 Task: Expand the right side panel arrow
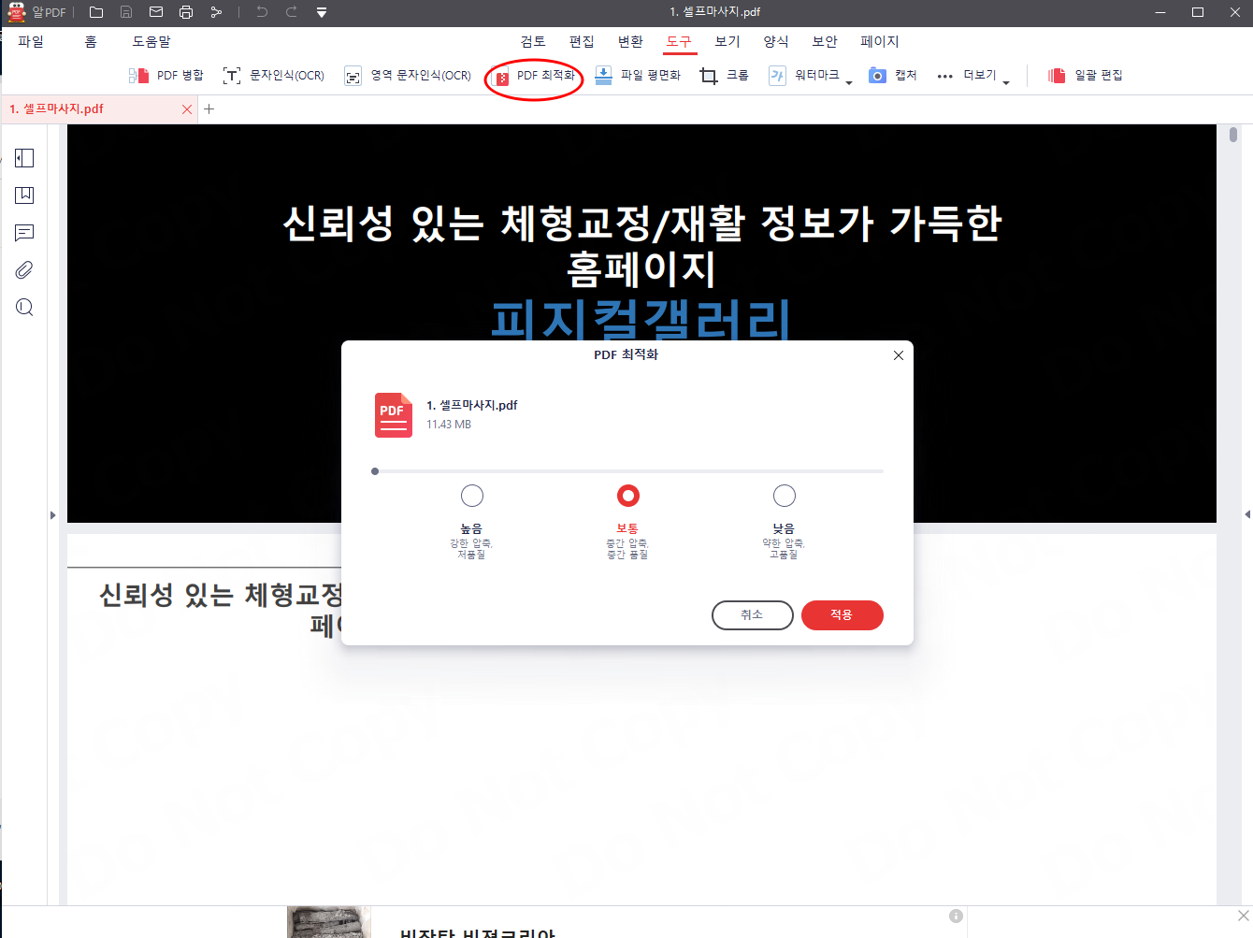(1247, 514)
